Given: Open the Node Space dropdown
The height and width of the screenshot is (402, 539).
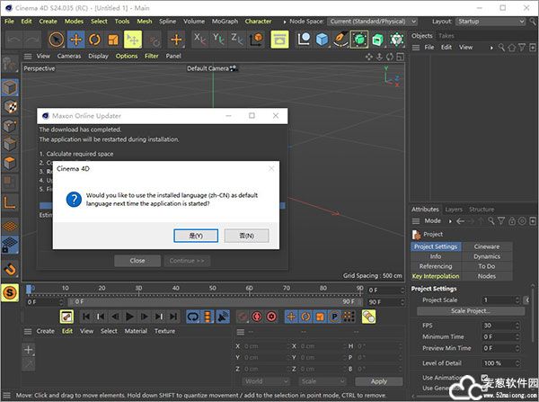Looking at the screenshot, I should (x=376, y=21).
